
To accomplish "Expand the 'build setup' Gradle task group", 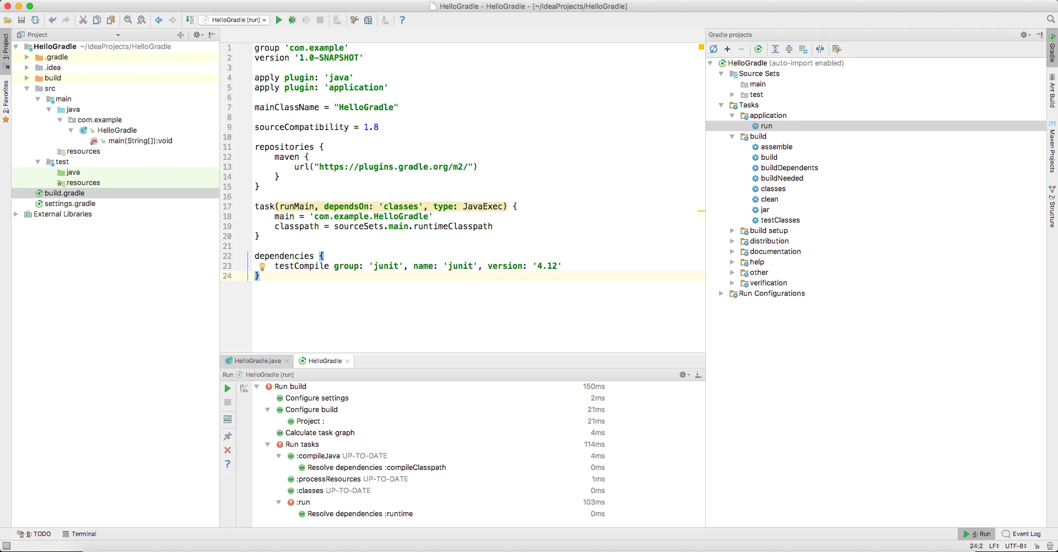I will 732,231.
